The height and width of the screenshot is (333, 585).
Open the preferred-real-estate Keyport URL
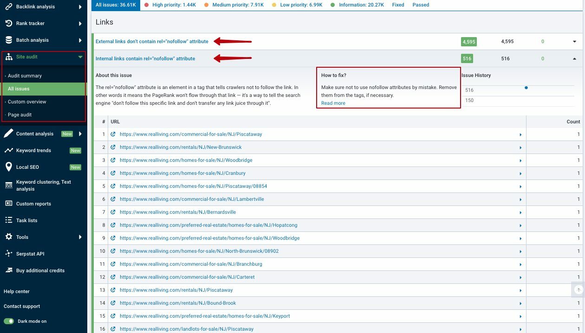(205, 316)
